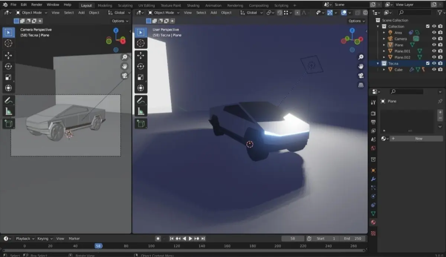Open the World properties tab
This screenshot has width=446, height=257.
click(374, 148)
